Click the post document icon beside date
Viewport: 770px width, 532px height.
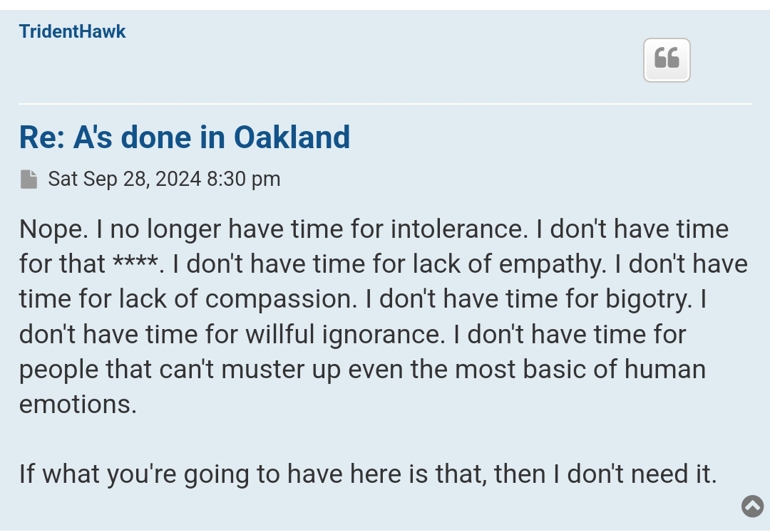click(29, 179)
